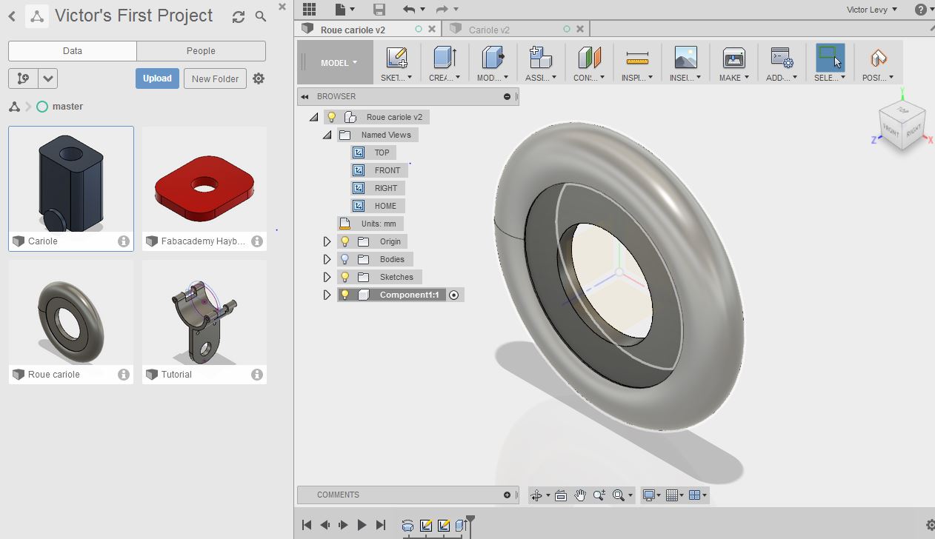The width and height of the screenshot is (935, 539).
Task: Click the timeline playhead marker
Action: 470,520
